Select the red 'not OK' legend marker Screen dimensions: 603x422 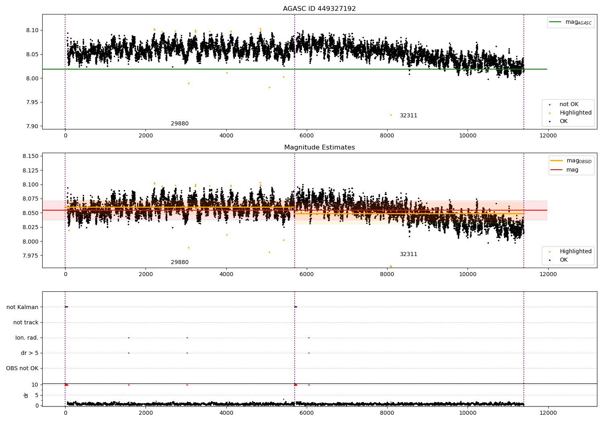tap(550, 104)
